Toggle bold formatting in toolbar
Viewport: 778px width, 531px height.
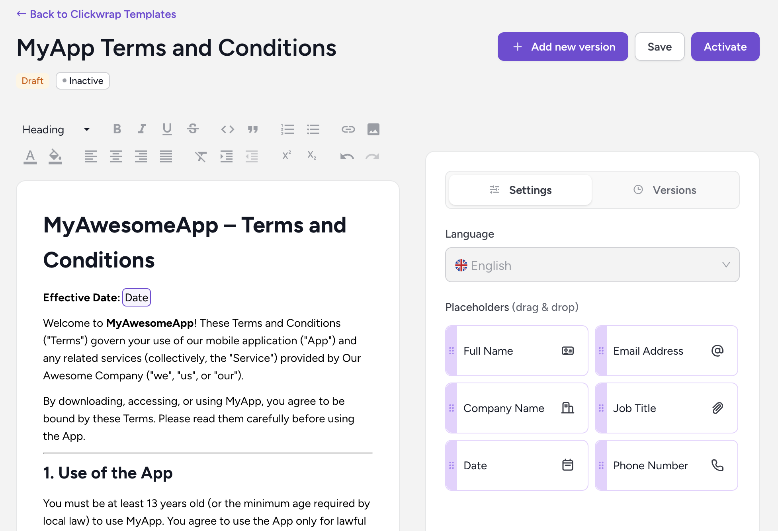[117, 129]
